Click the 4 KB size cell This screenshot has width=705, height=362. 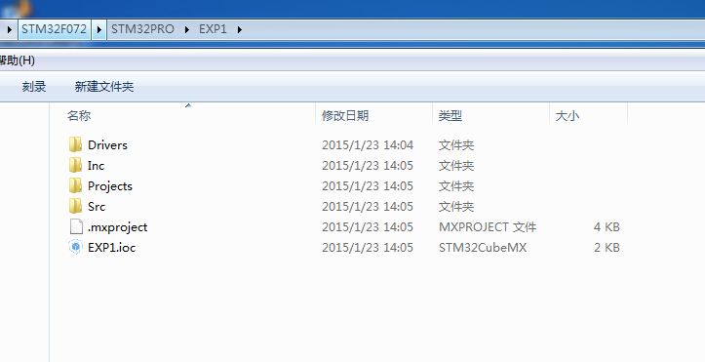coord(607,226)
